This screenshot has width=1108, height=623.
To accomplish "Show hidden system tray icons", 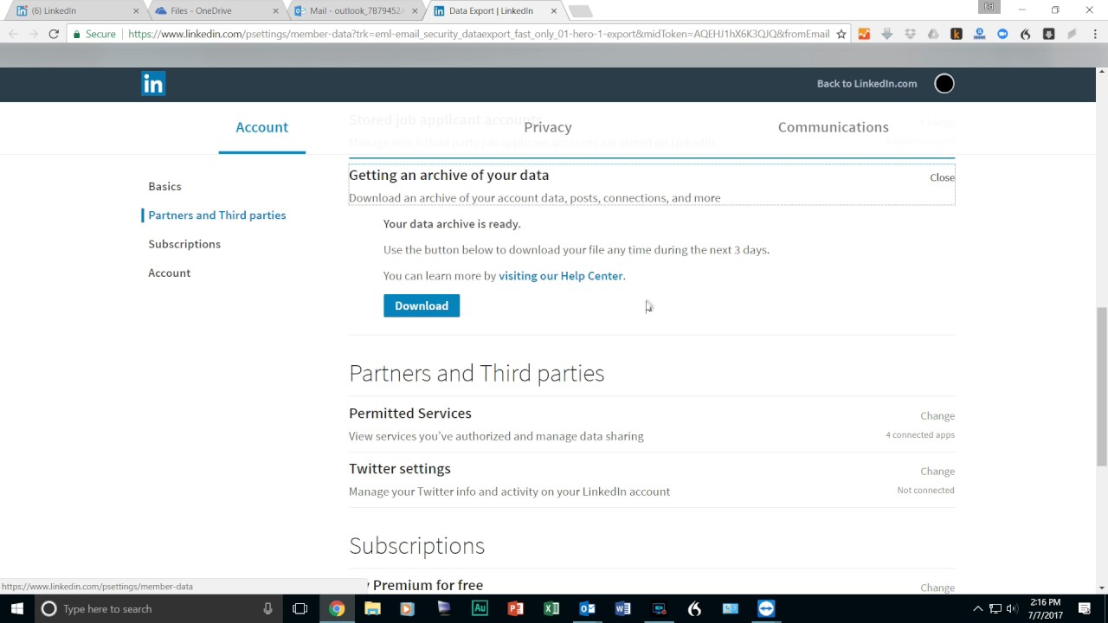I will pos(978,608).
